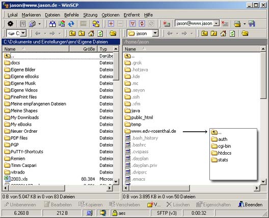Click the Invert Selection icon
The width and height of the screenshot is (269, 218).
pyautogui.click(x=142, y=23)
